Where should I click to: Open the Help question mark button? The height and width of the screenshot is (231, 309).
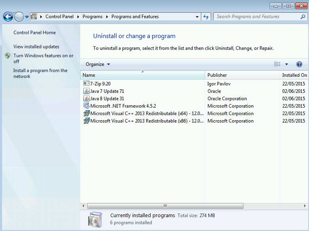[x=299, y=64]
